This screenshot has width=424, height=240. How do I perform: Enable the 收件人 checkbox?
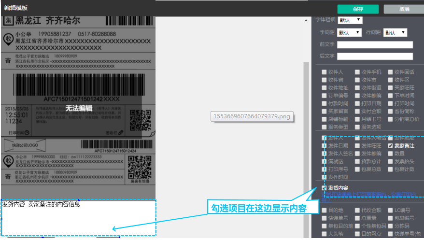pyautogui.click(x=324, y=72)
